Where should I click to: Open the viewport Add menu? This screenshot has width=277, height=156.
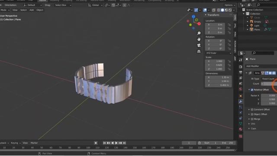click(x=32, y=10)
